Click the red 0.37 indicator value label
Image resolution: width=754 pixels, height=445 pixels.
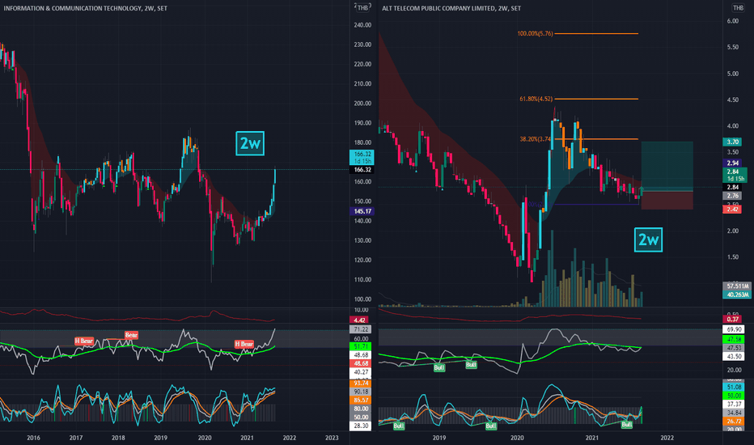(x=732, y=319)
